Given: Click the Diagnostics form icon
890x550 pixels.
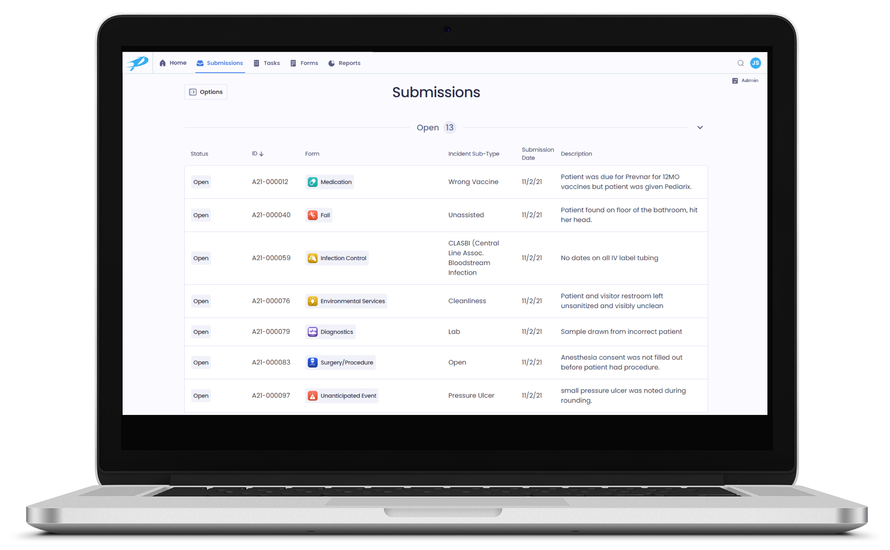Looking at the screenshot, I should tap(312, 332).
